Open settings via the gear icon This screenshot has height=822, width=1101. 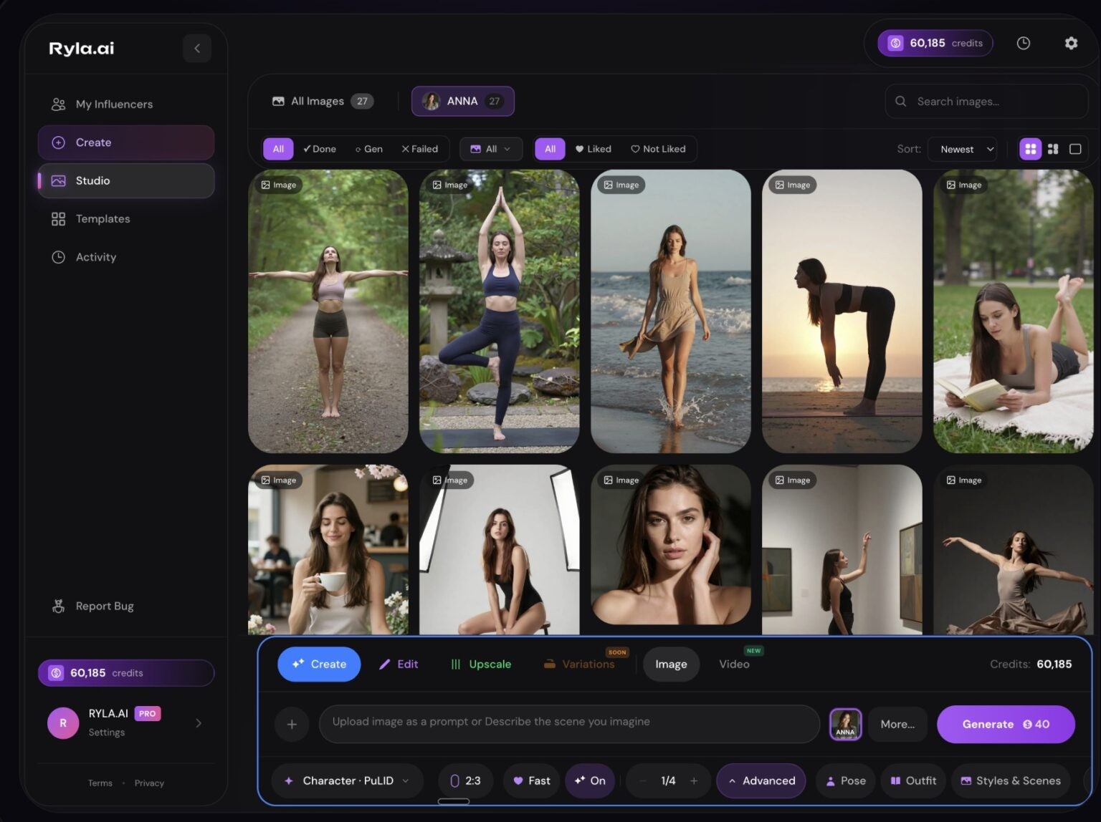point(1070,43)
